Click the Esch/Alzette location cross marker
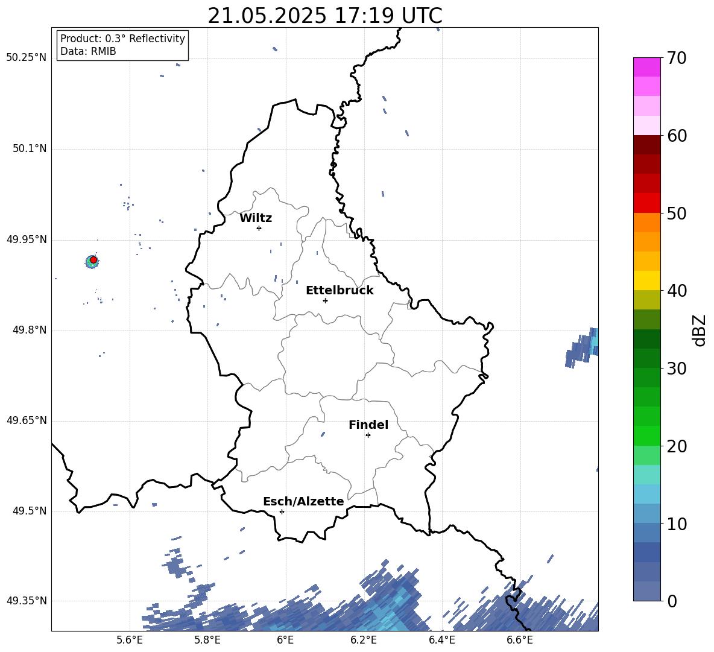Image resolution: width=714 pixels, height=652 pixels. coord(282,511)
